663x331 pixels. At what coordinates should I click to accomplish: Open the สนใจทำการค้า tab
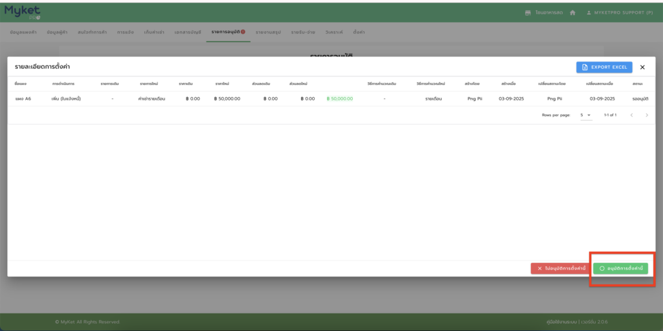coord(92,32)
